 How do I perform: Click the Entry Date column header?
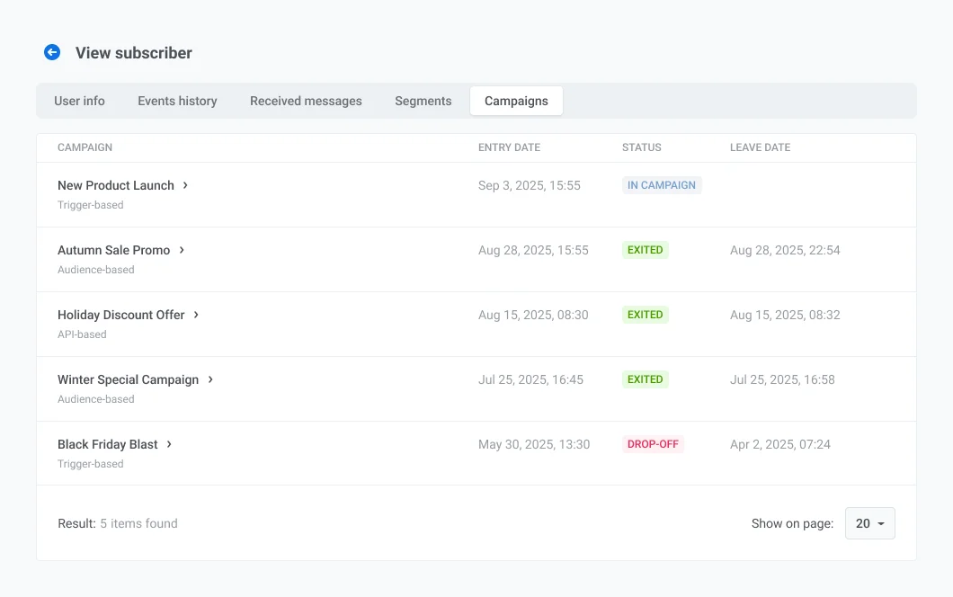(x=509, y=147)
